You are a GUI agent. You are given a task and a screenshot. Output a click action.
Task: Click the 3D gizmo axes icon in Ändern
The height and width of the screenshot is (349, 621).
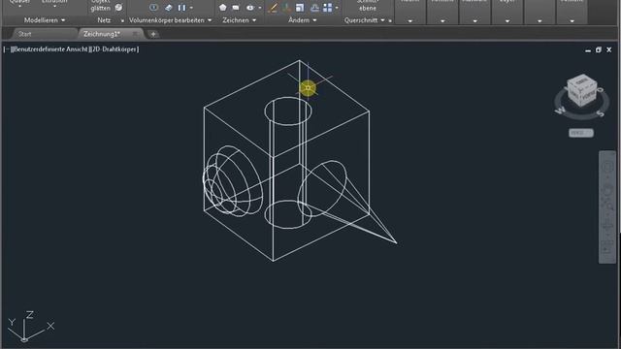click(286, 7)
